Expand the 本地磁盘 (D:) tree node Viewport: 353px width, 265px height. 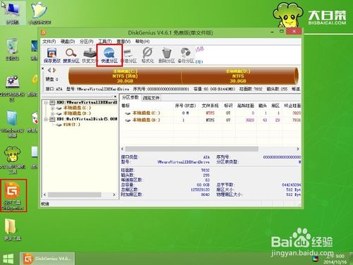[x=52, y=113]
